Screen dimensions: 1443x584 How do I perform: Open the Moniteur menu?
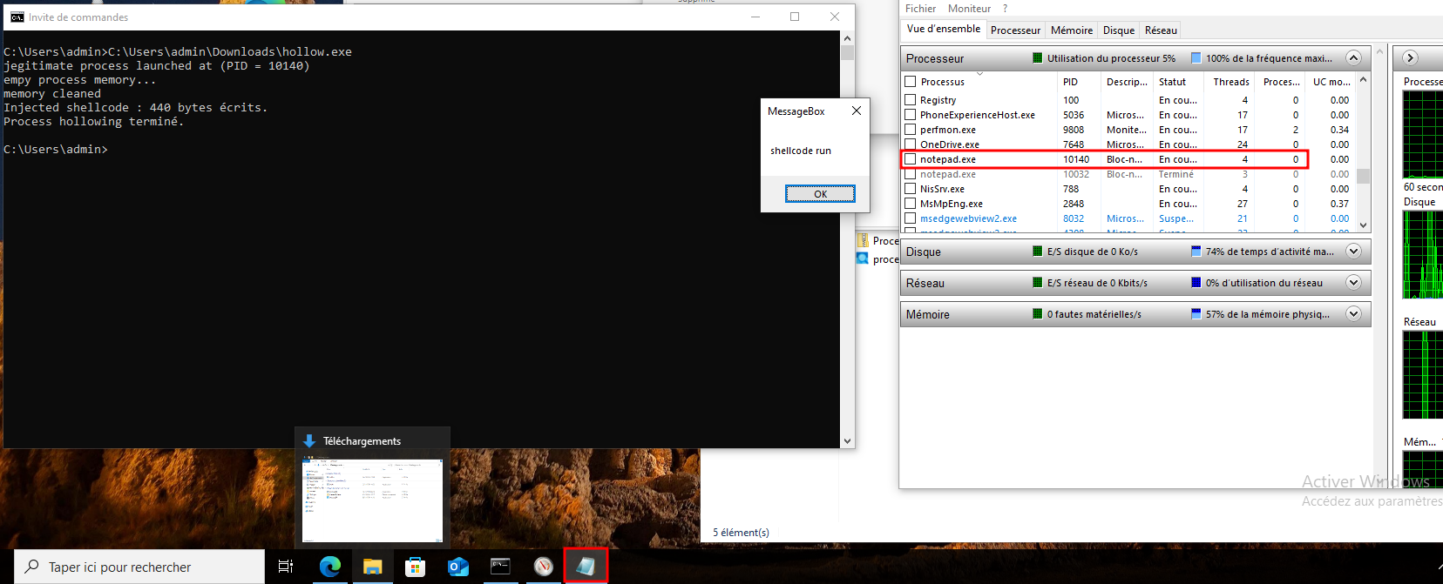(x=969, y=9)
